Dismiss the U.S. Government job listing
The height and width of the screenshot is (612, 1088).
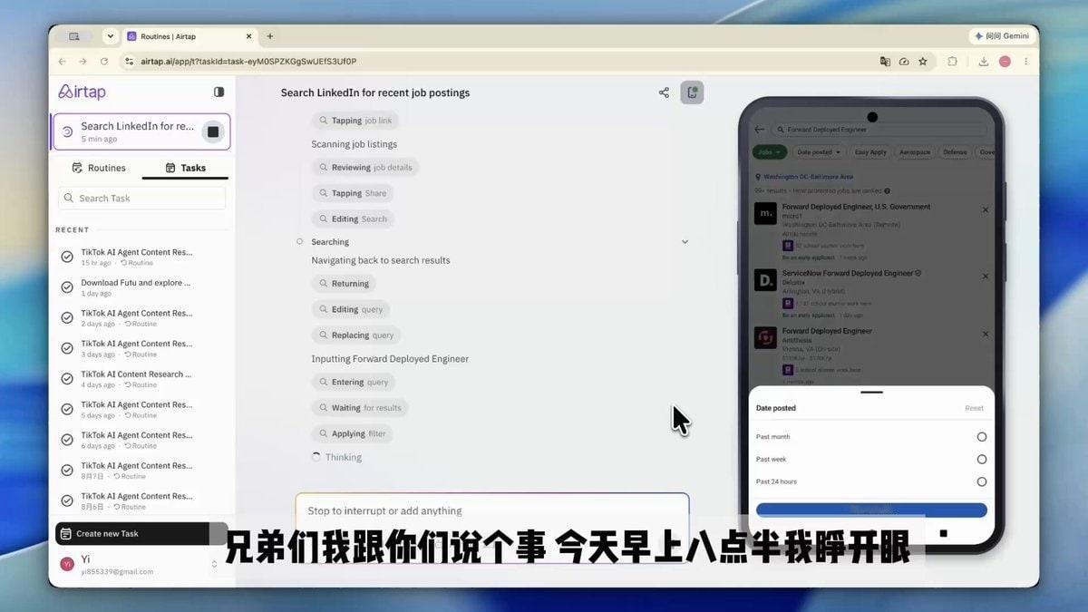coord(986,209)
